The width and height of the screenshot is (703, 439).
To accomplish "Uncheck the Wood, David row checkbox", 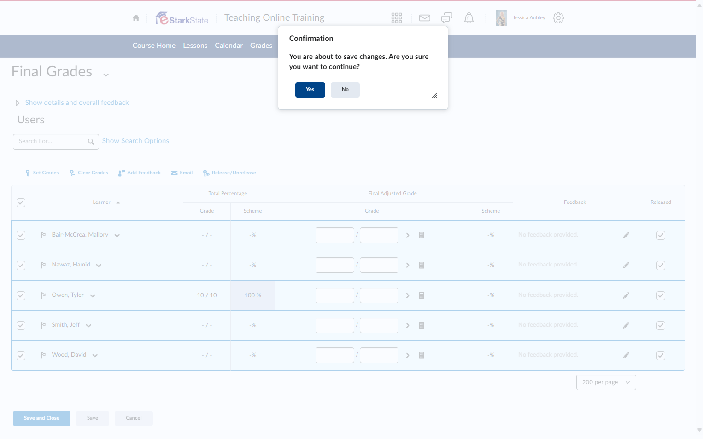I will coord(21,355).
